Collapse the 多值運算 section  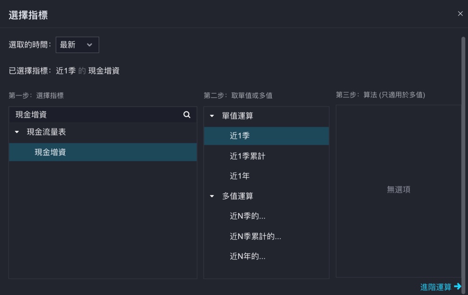coord(212,196)
